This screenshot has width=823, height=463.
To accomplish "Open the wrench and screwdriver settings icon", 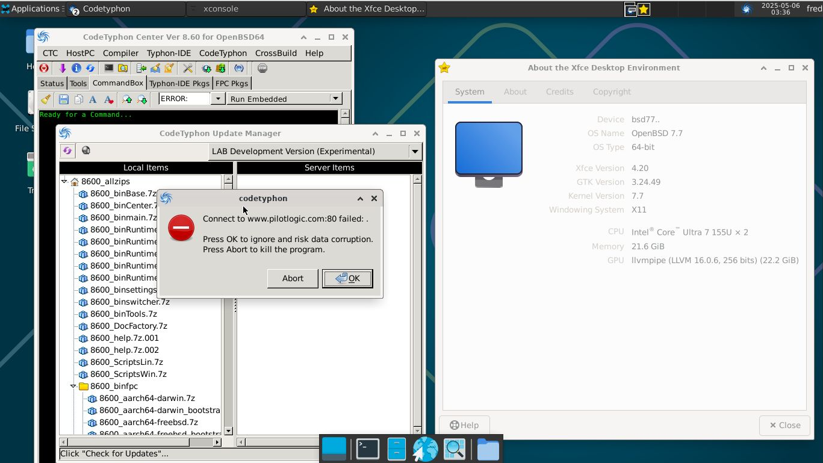I will pyautogui.click(x=188, y=68).
